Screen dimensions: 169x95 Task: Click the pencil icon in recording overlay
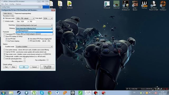161,89
